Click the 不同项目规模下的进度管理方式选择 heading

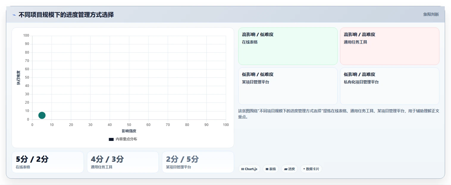pos(66,15)
